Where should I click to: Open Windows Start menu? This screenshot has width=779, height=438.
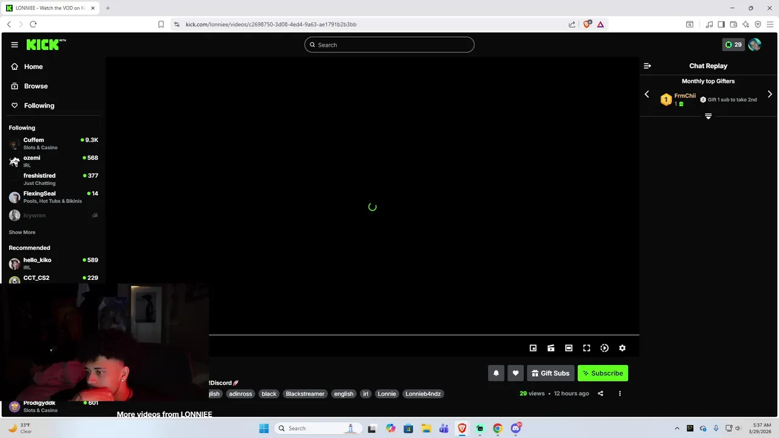[x=264, y=428]
